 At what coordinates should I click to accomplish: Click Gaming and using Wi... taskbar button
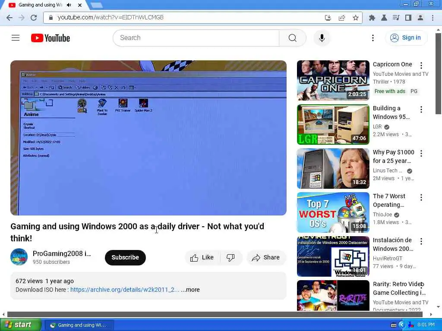tap(79, 325)
